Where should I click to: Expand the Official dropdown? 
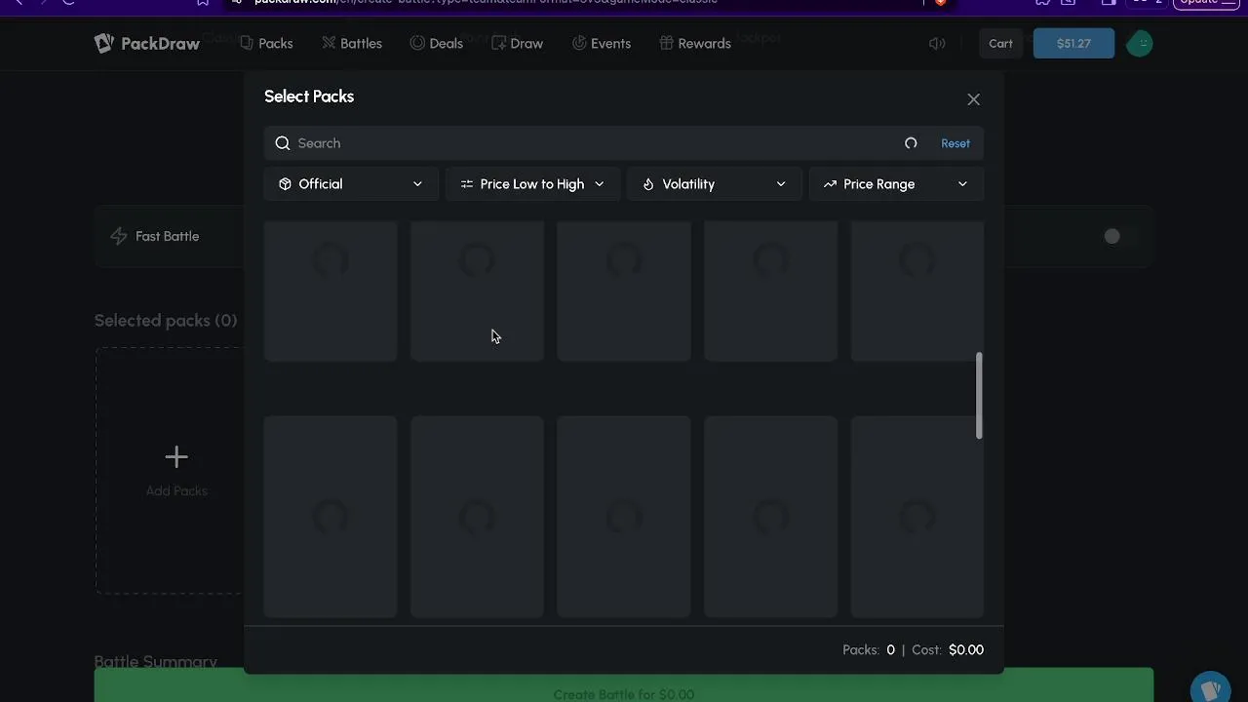(x=351, y=183)
